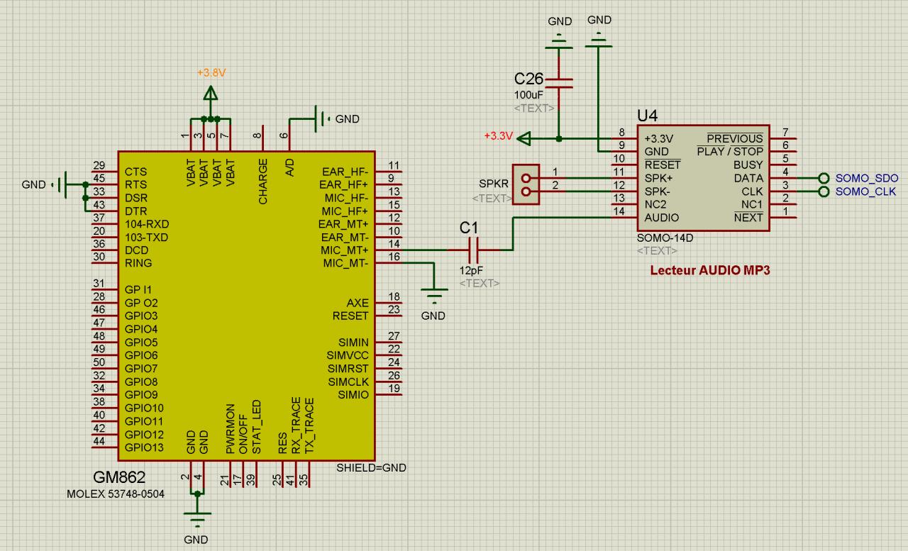Screen dimensions: 908x551
Task: Click the MIC_MT+ pin 14 on GM862
Action: pyautogui.click(x=389, y=250)
